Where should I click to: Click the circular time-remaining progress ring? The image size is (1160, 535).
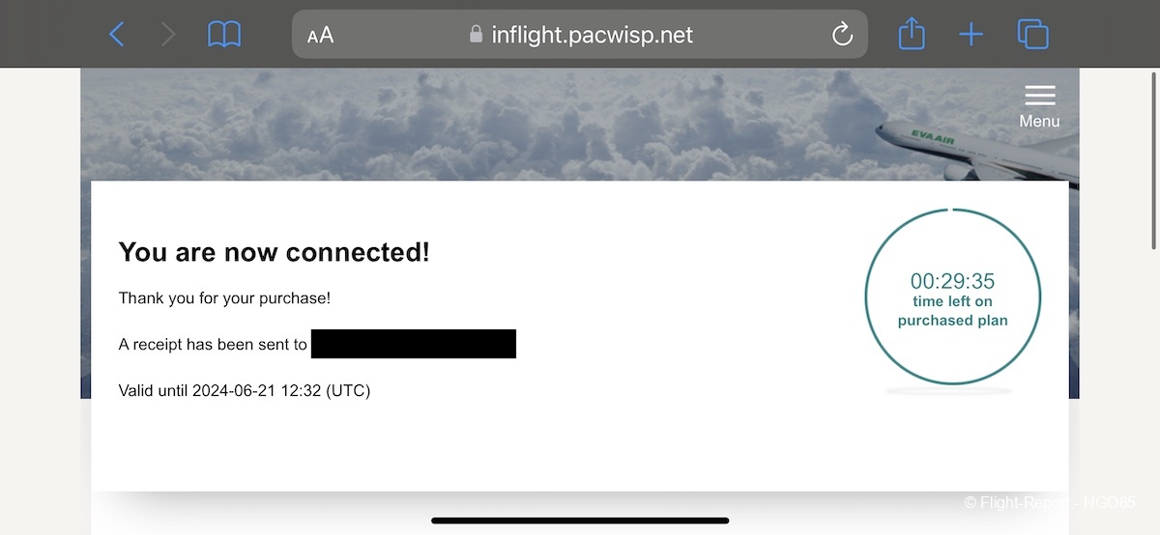pos(952,296)
